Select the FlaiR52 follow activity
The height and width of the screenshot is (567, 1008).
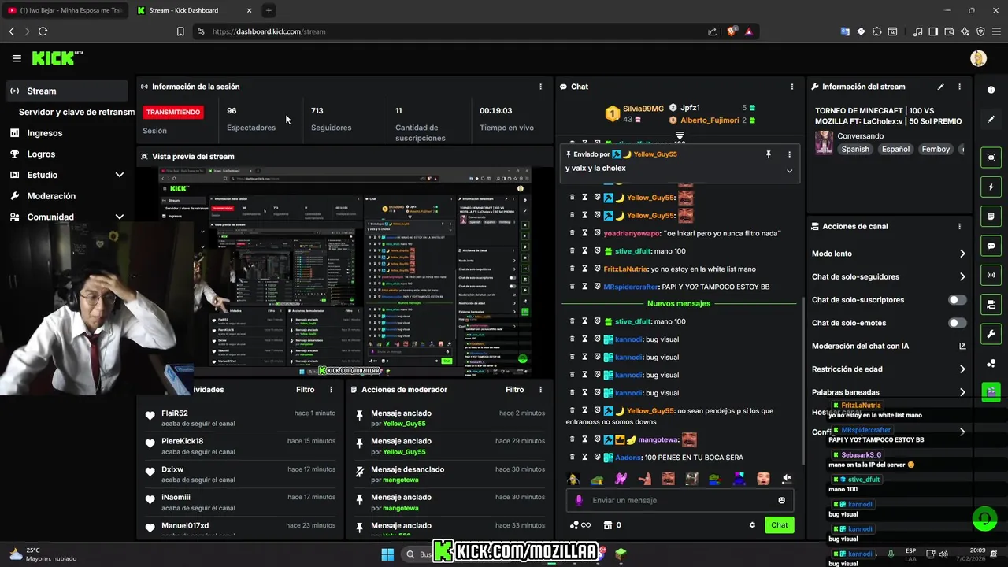click(x=240, y=418)
